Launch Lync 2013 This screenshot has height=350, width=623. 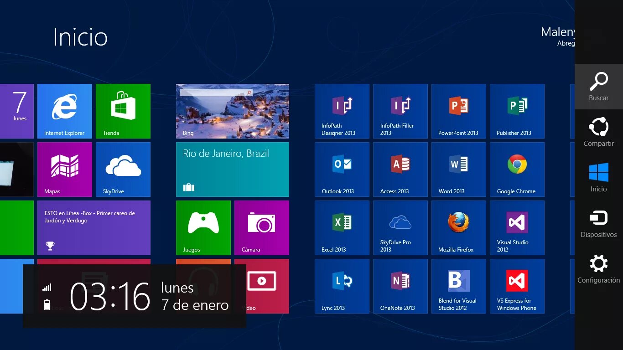coord(342,286)
